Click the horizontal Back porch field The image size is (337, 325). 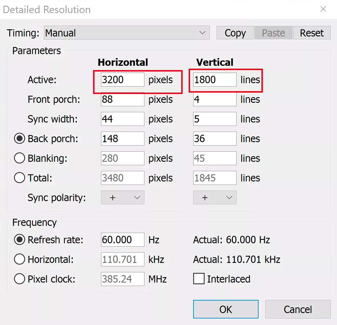(x=123, y=139)
